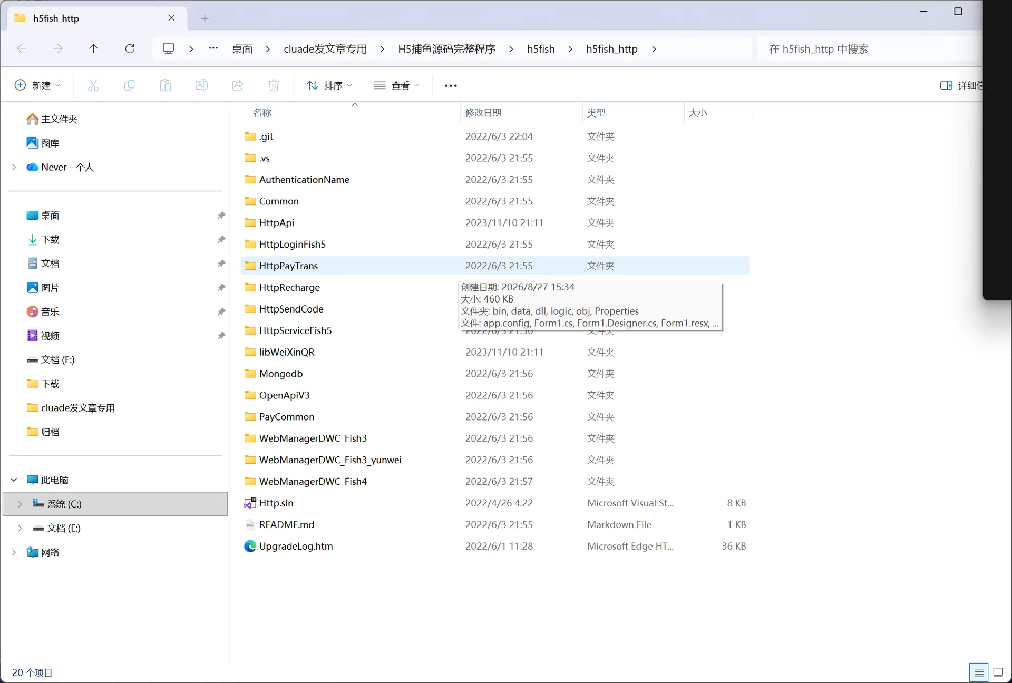Open the New dropdown menu
The width and height of the screenshot is (1012, 683).
point(37,85)
